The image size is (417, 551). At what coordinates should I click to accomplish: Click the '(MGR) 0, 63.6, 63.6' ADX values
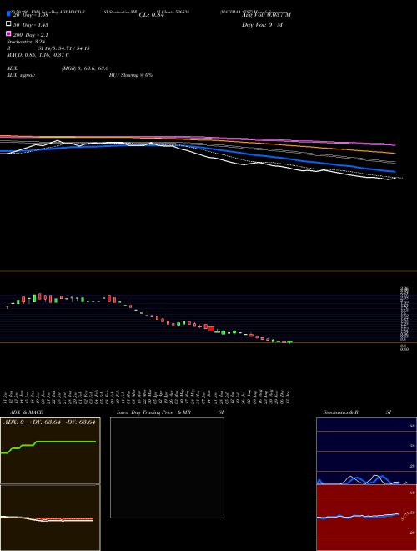(x=85, y=68)
